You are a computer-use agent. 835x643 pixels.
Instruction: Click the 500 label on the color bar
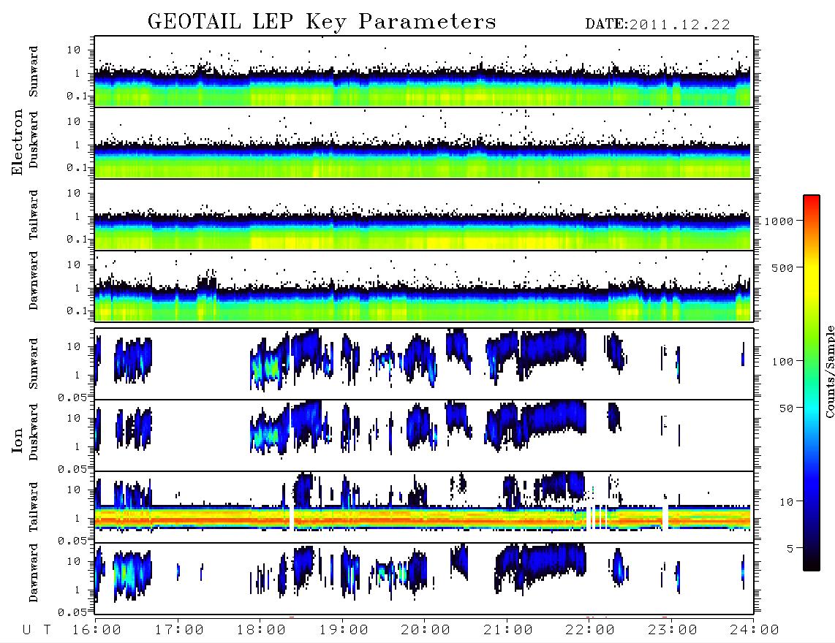tap(782, 267)
